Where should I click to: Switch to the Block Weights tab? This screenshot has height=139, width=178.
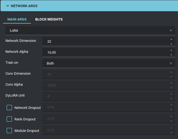tap(49, 19)
